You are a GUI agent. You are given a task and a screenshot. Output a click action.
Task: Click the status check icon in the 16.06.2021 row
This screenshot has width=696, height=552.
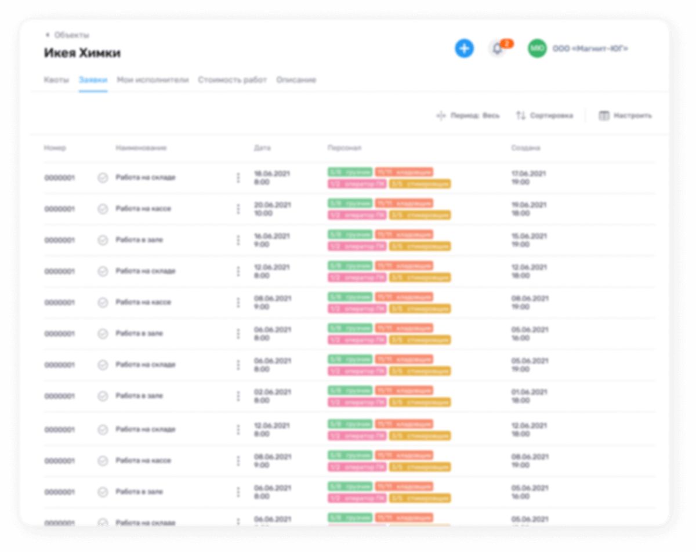coord(103,241)
